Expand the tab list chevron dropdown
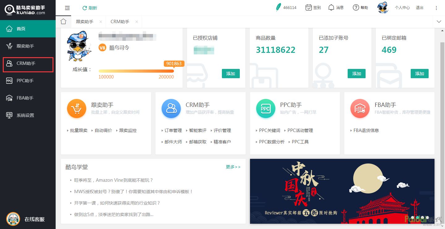445x229 pixels. 439,22
